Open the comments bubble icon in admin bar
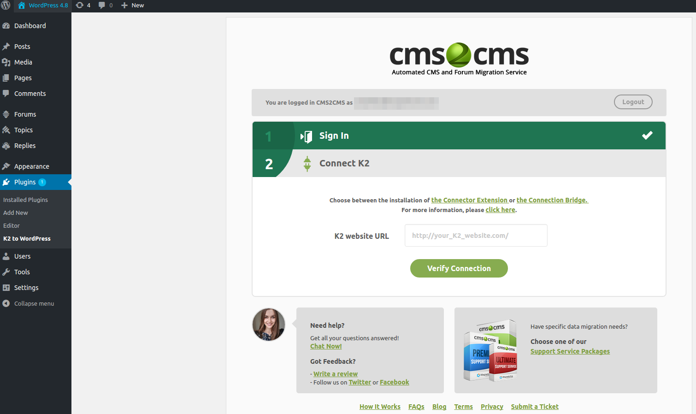The image size is (696, 414). 102,6
